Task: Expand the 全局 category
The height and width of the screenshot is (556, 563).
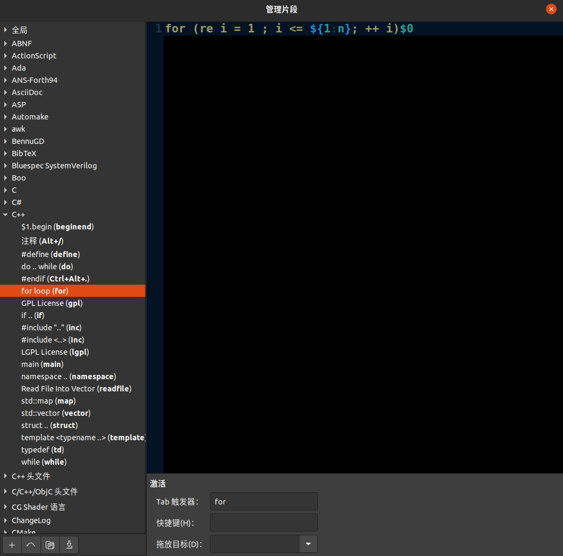Action: point(5,30)
